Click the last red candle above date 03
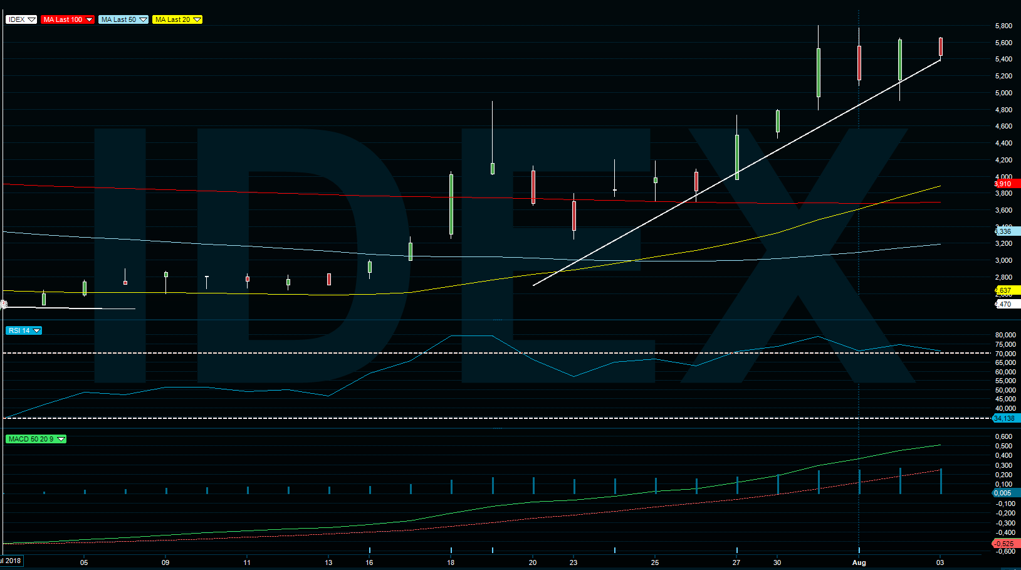Screen dimensions: 1021x570 [x=940, y=46]
